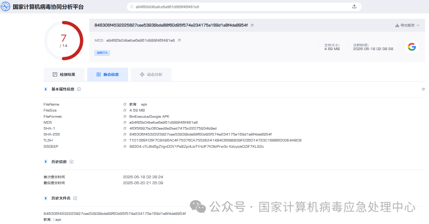Image resolution: width=429 pixels, height=224 pixels.
Task: Select the history filename hash entry
Action: 115,214
